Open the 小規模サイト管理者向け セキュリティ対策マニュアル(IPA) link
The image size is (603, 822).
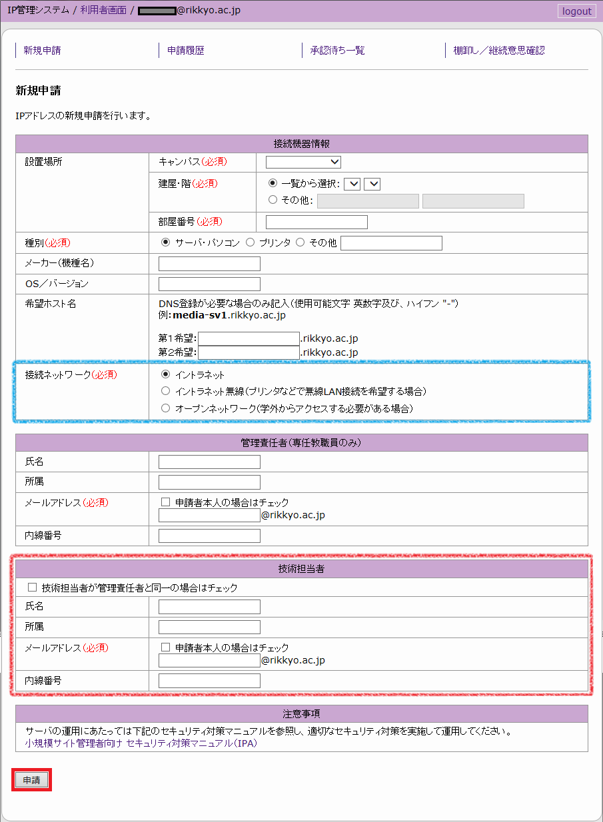pos(141,743)
